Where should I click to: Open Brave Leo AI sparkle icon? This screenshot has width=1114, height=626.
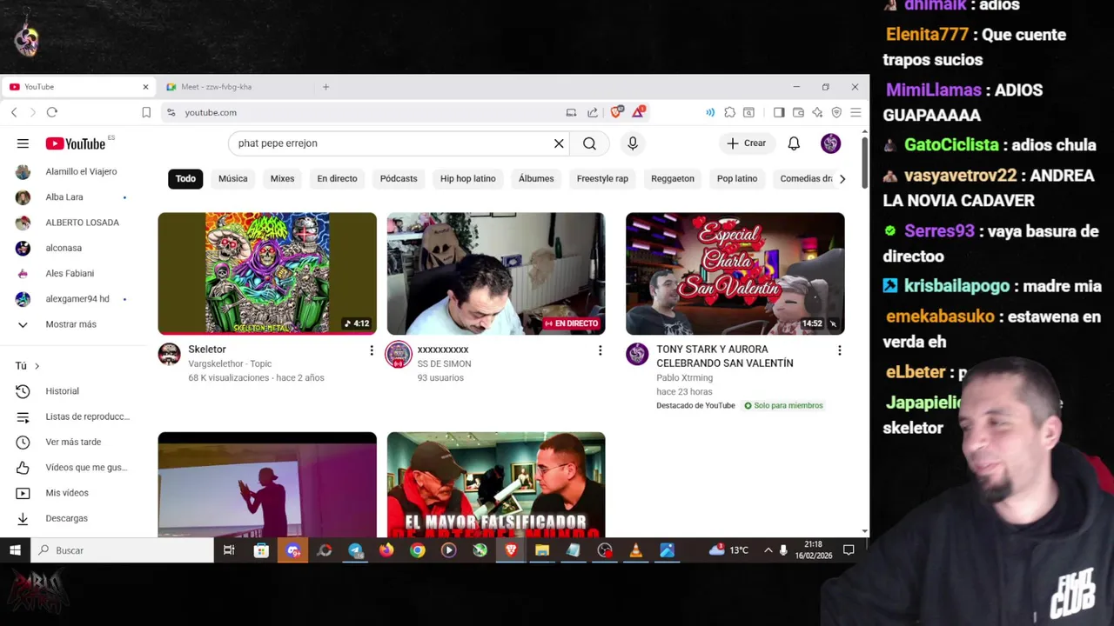(x=817, y=112)
